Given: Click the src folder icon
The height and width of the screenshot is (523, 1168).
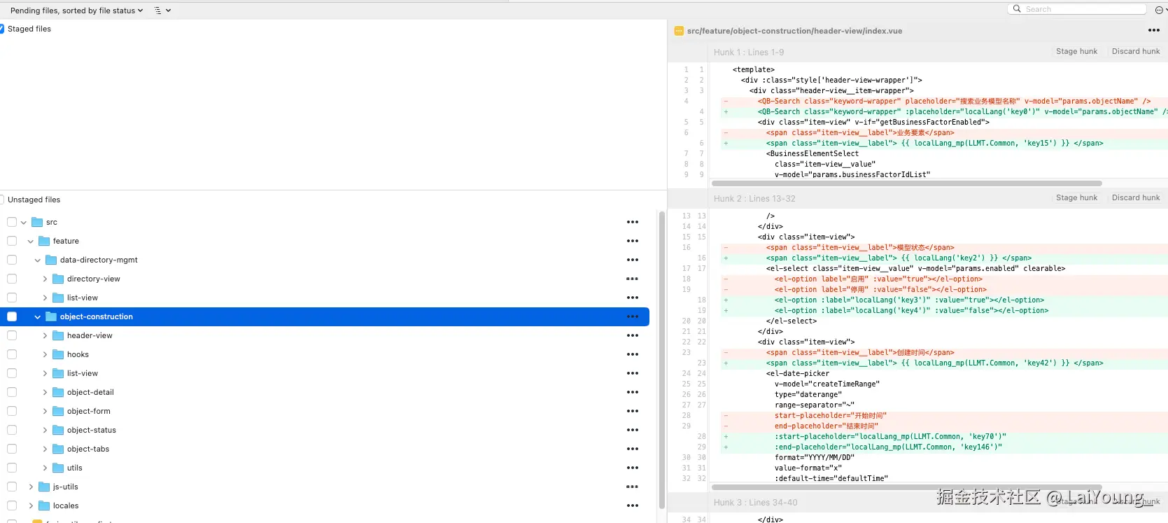Looking at the screenshot, I should tap(37, 222).
